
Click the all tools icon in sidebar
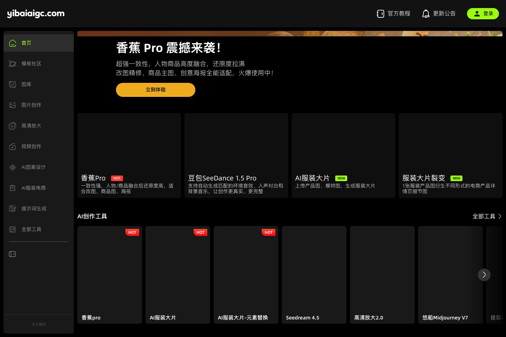tap(13, 230)
